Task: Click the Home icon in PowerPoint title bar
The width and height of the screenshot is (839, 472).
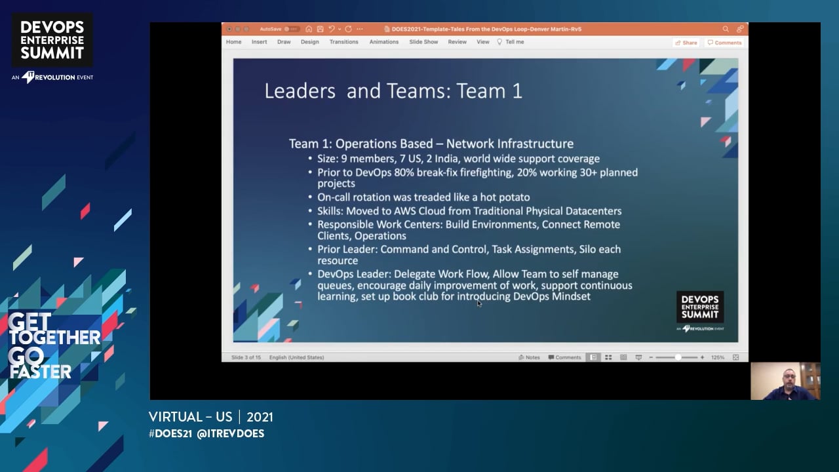Action: 309,29
